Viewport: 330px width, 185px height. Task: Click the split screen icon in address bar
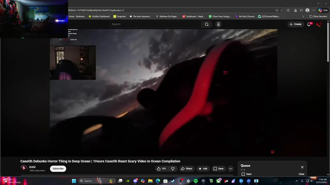[x=277, y=10]
